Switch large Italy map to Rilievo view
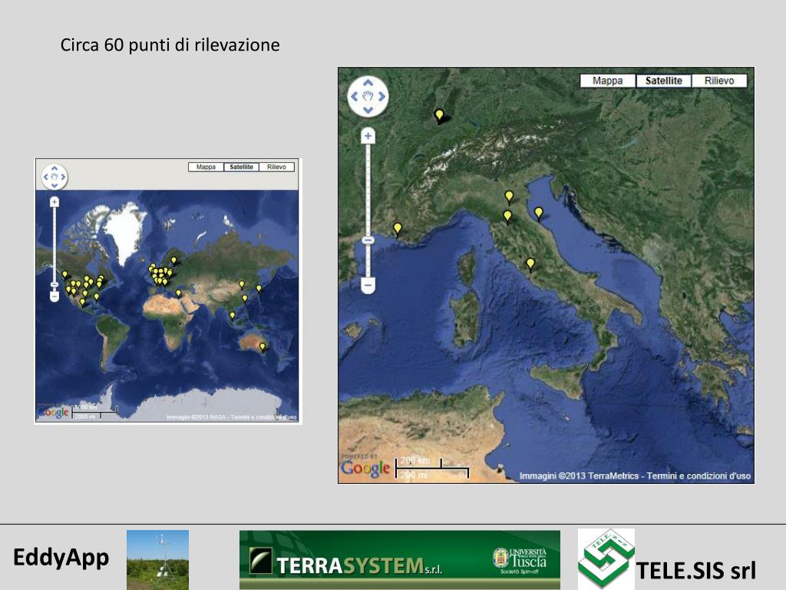The width and height of the screenshot is (786, 590). (719, 81)
